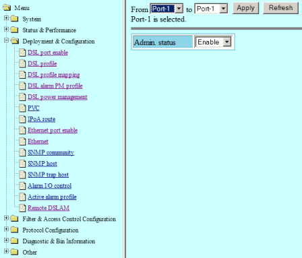The width and height of the screenshot is (302, 258).
Task: Select the Diagnostic & Bin Information label
Action: tap(59, 241)
